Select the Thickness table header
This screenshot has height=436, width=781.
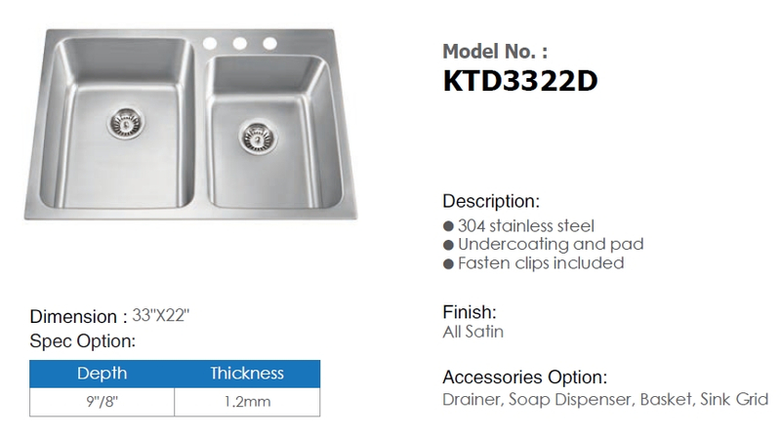(x=247, y=374)
